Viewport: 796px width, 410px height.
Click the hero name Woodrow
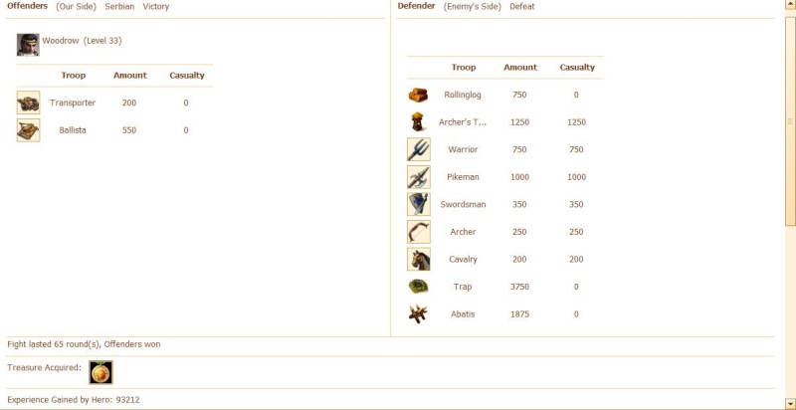(60, 41)
